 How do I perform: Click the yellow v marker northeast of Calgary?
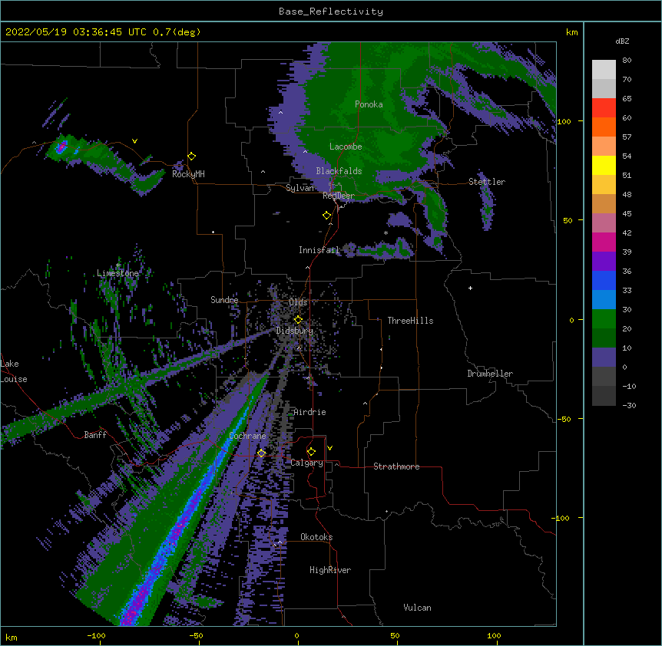329,448
